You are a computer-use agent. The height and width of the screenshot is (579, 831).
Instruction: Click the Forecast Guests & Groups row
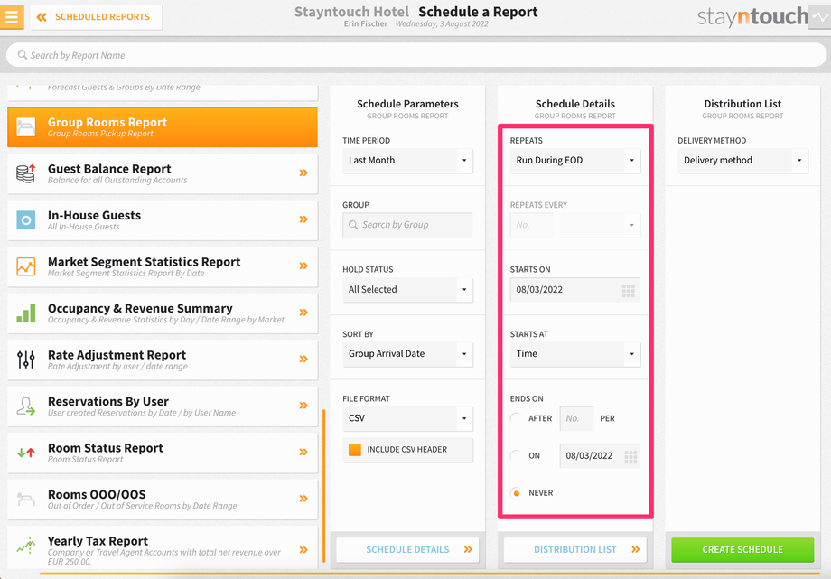point(163,91)
